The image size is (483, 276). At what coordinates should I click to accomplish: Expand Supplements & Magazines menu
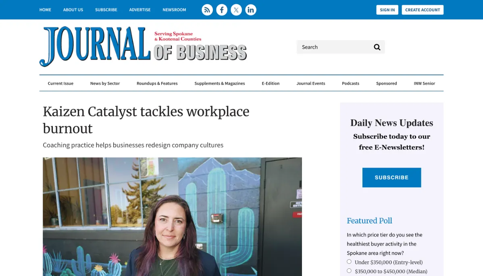[220, 83]
